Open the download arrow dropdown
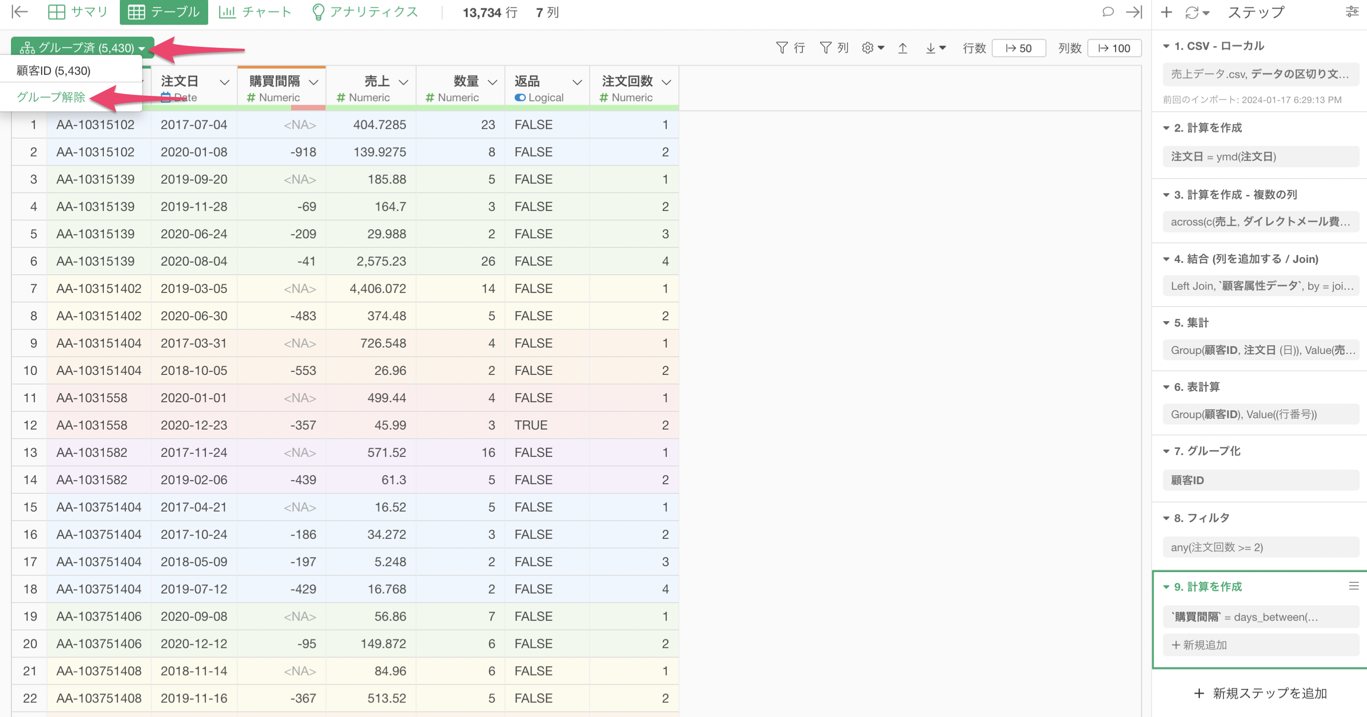The height and width of the screenshot is (717, 1367). click(935, 48)
